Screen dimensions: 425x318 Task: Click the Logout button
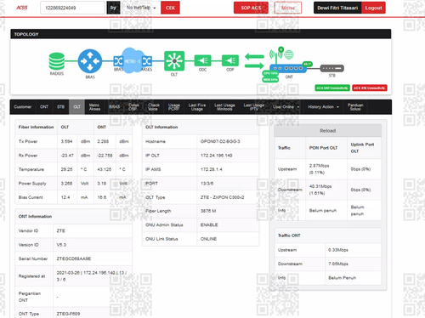pos(373,8)
